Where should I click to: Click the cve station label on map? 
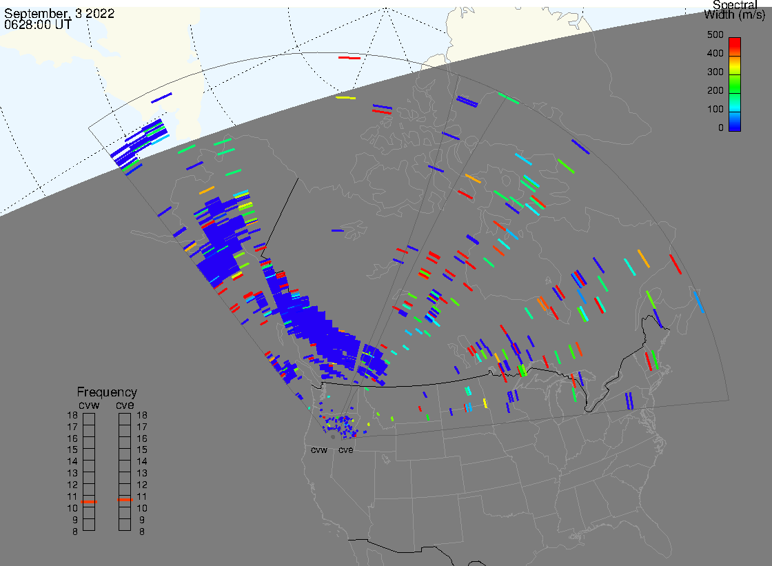point(345,450)
